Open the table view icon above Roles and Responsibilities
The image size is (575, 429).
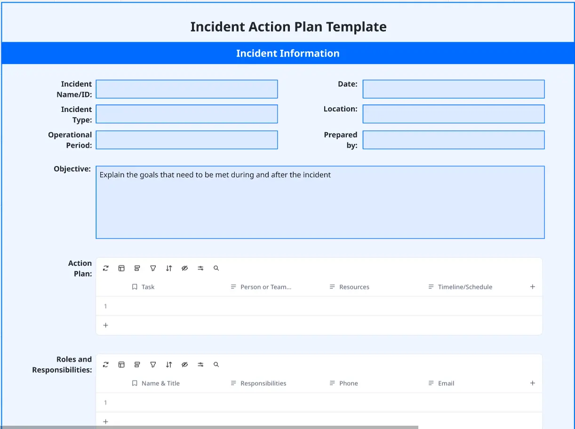[121, 364]
